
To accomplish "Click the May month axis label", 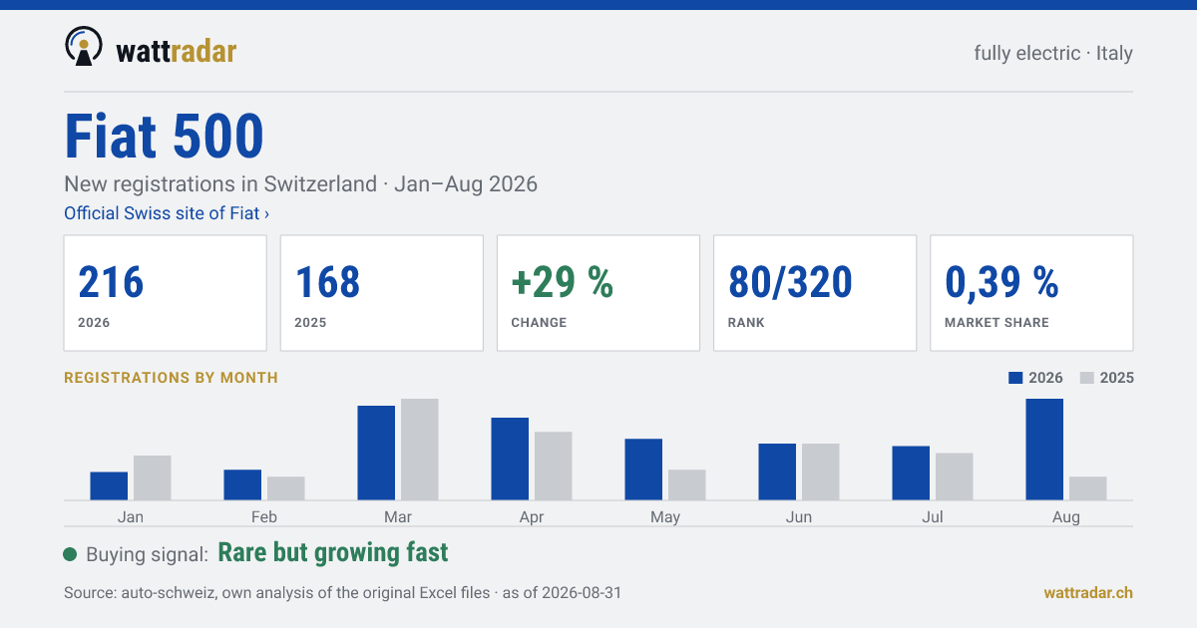I will (665, 516).
